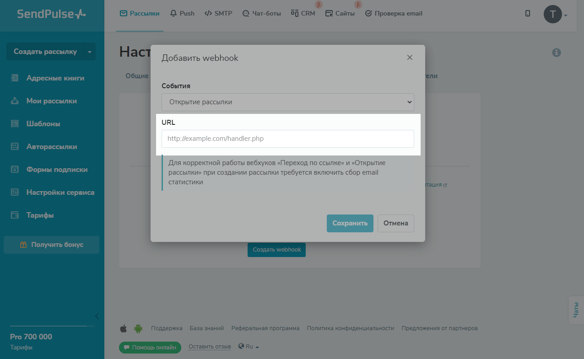Click the Шаблоны icon
Screen dimensions: 584x359
(15, 124)
